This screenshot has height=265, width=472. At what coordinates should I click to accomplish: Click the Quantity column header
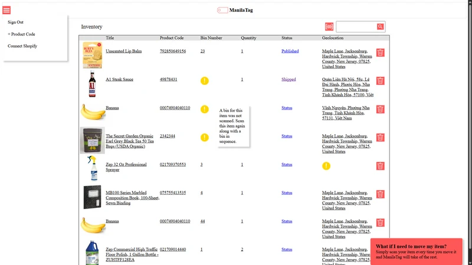tap(248, 38)
